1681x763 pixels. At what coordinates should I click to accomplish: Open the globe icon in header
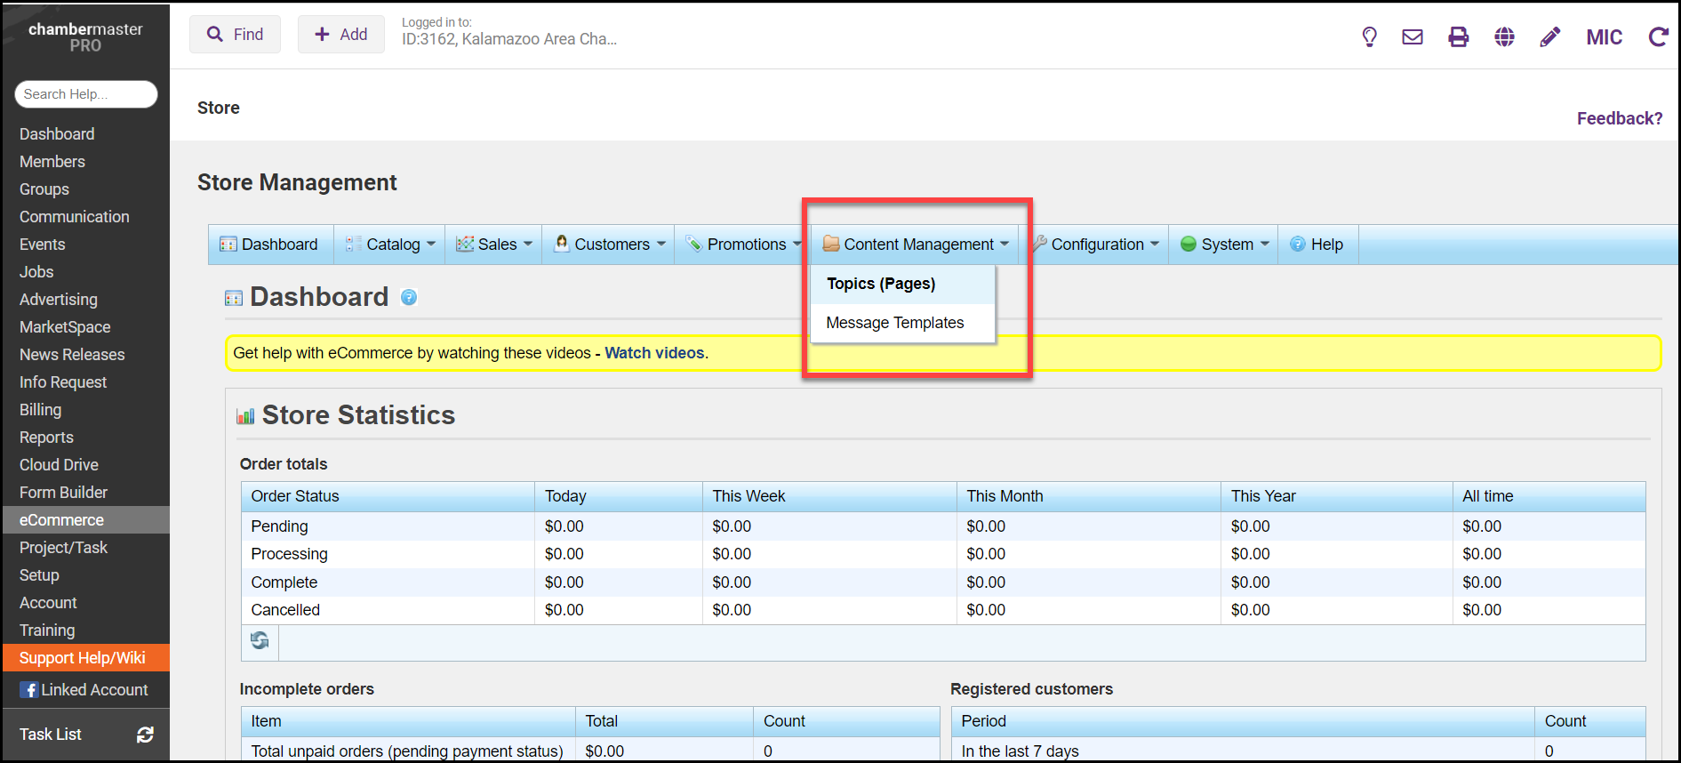click(1504, 36)
